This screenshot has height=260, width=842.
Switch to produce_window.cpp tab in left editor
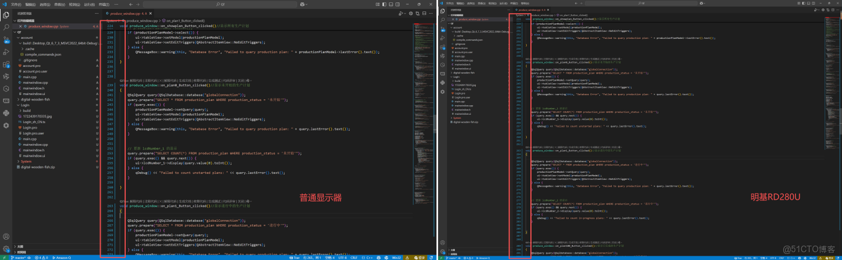tap(125, 13)
